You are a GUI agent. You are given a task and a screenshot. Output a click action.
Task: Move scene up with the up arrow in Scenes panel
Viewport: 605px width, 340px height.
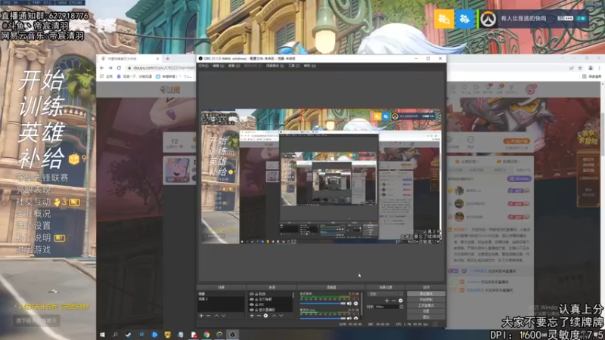pos(216,315)
